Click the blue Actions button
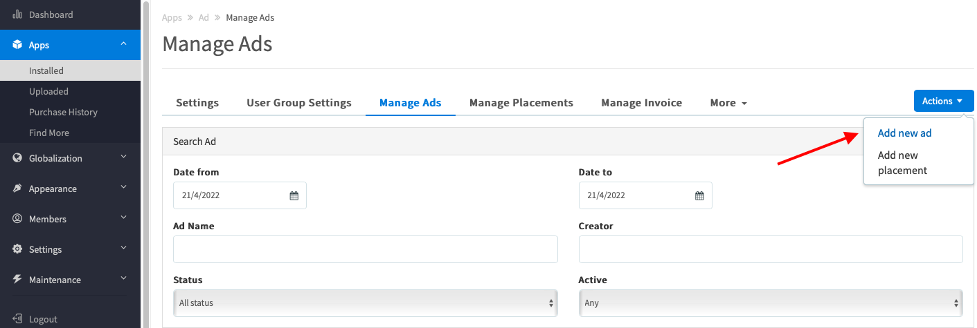Screen dimensions: 977x328 944,101
